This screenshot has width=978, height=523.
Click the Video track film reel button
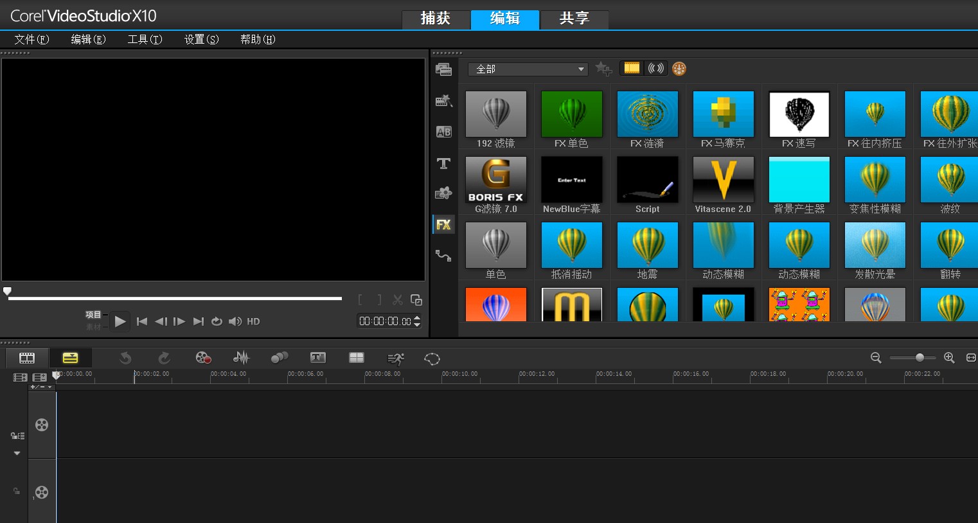(x=42, y=425)
